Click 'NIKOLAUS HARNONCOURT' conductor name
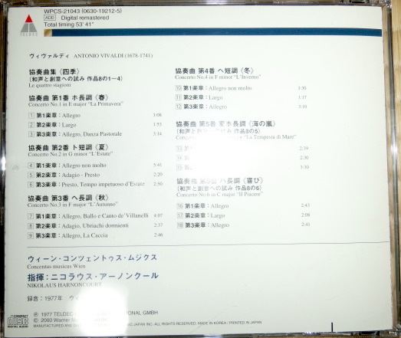401x338 pixels. (64, 285)
